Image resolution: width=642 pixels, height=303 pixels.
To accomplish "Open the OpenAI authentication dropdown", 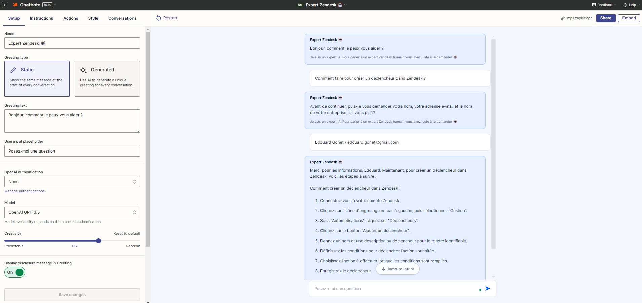I will [x=72, y=182].
